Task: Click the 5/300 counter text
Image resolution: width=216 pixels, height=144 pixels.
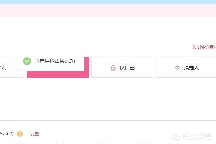Action: pyautogui.click(x=6, y=134)
